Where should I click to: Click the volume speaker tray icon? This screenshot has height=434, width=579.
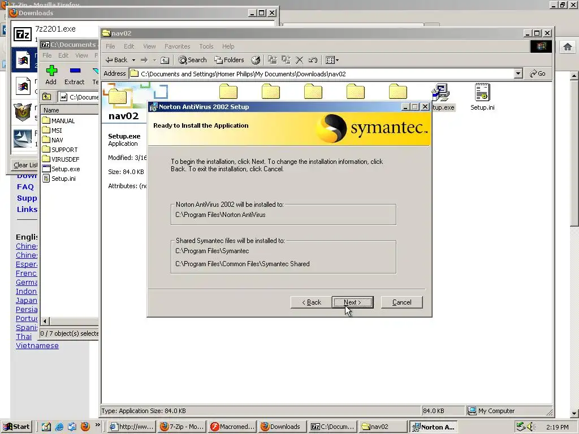tap(530, 427)
